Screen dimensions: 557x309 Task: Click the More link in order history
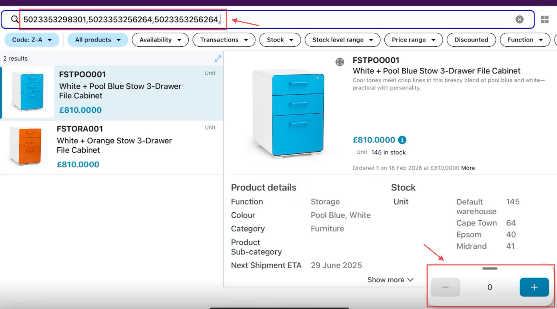pyautogui.click(x=468, y=168)
